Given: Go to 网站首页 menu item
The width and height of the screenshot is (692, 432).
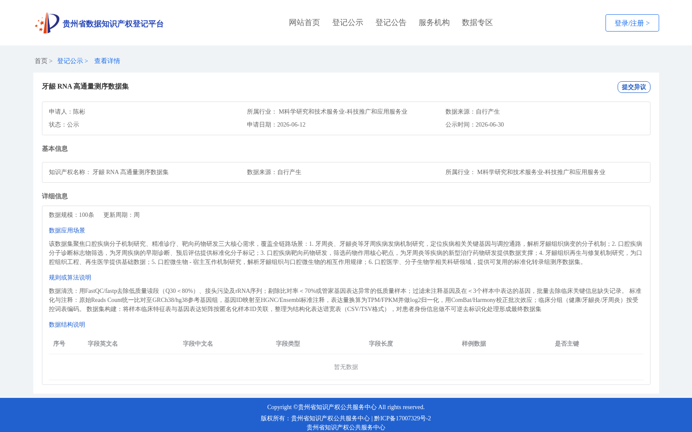Looking at the screenshot, I should pos(304,22).
